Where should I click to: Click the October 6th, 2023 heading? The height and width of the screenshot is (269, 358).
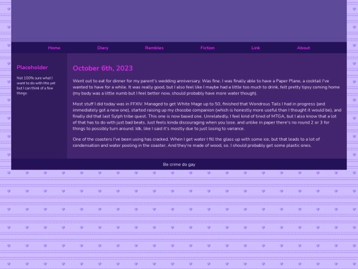coord(103,68)
